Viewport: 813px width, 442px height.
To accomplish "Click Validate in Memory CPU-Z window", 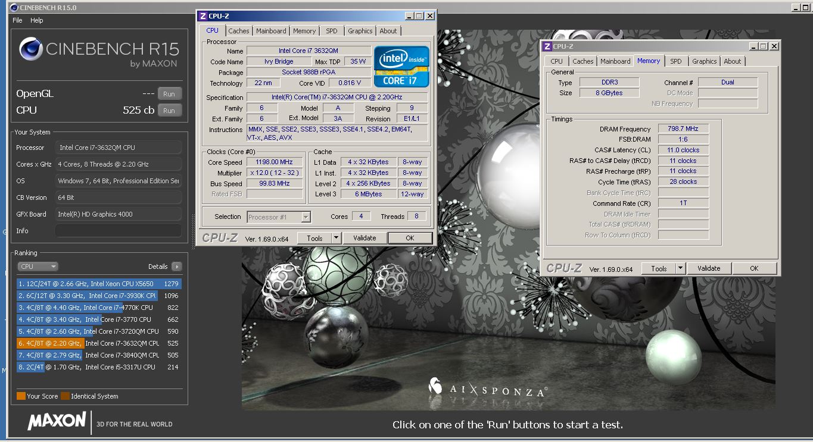I will point(709,268).
